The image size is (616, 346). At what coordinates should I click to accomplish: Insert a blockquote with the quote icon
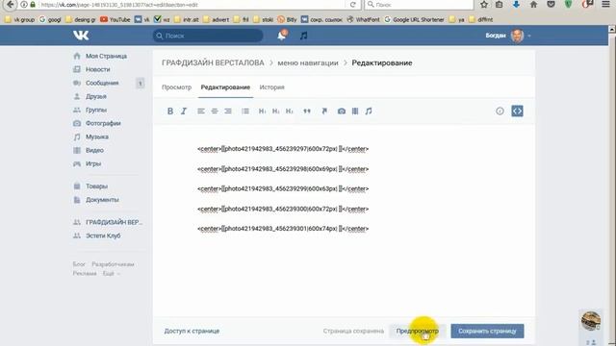coord(307,111)
